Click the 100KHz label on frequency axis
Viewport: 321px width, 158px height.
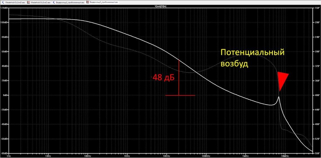pos(205,156)
